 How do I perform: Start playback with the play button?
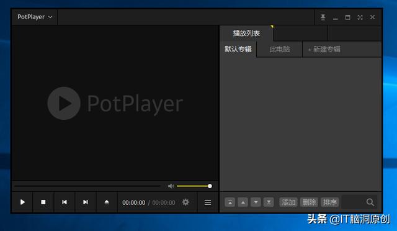[x=22, y=202]
